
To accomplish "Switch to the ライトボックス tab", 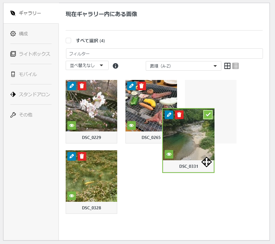I will tap(31, 54).
